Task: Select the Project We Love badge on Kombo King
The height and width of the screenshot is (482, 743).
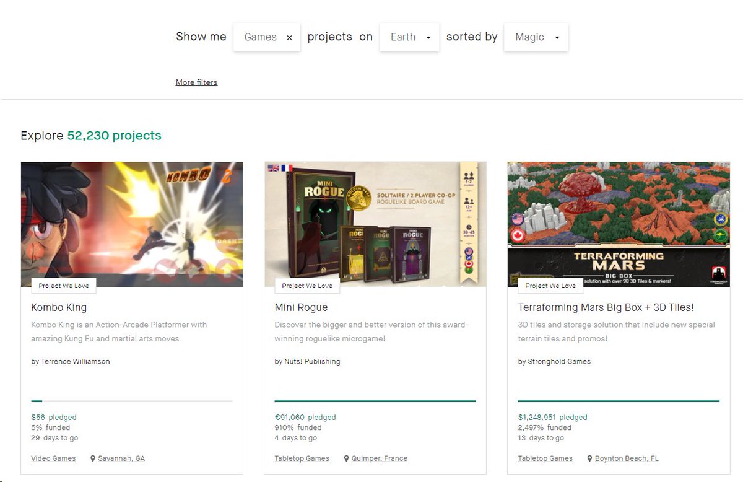Action: point(63,286)
